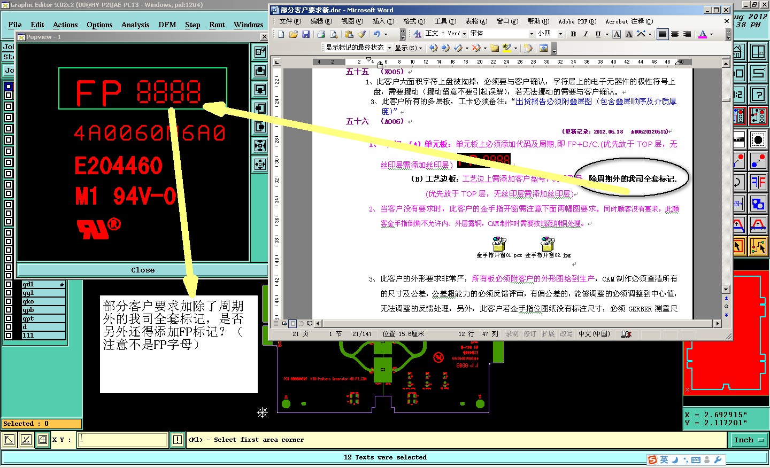Click the zoom window diagonal arrow icon

click(9, 440)
